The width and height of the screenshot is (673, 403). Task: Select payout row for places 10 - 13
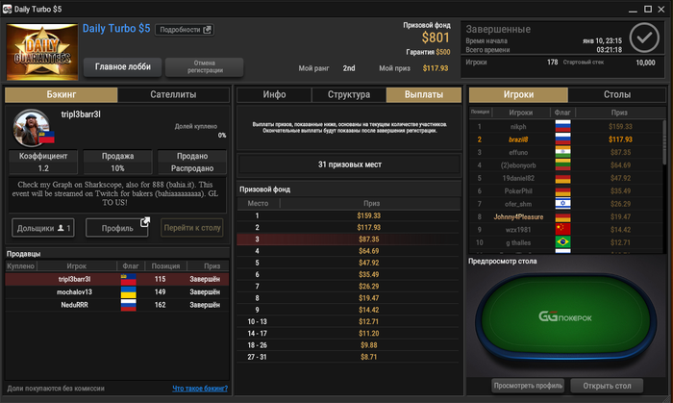[x=348, y=321]
